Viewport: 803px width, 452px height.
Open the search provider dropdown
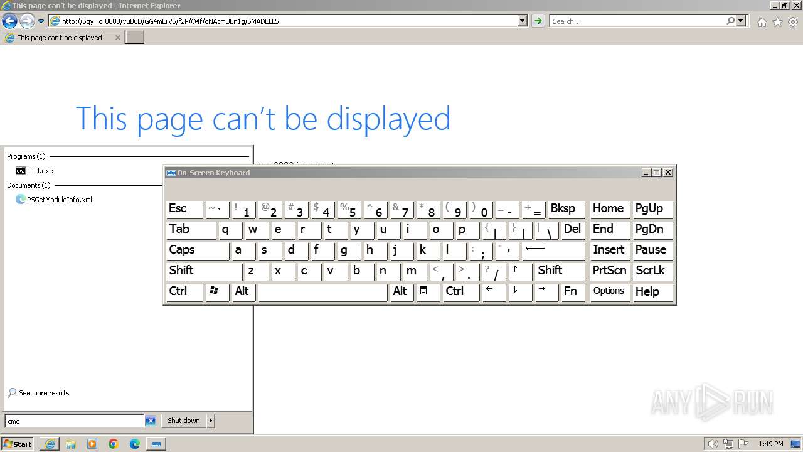741,21
